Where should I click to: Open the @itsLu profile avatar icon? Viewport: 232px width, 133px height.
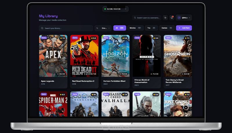click(179, 18)
